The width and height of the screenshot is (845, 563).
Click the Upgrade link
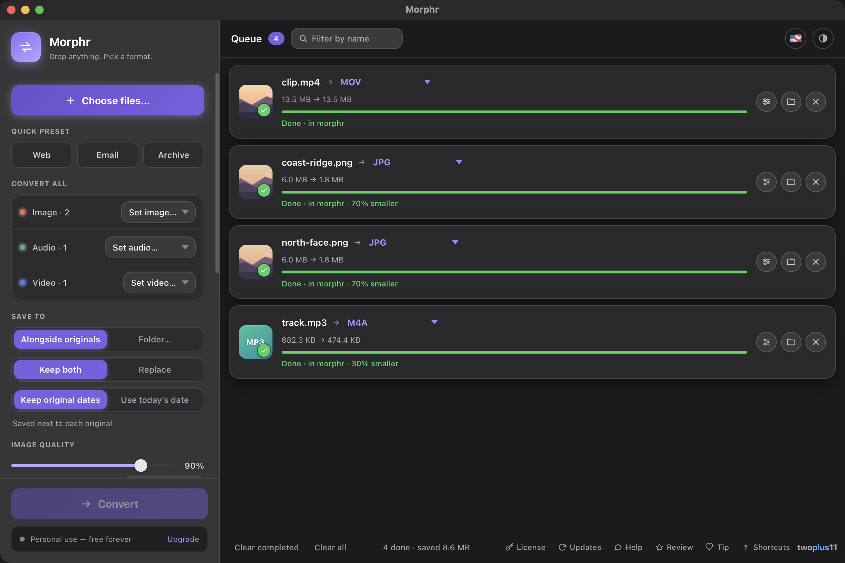[183, 539]
